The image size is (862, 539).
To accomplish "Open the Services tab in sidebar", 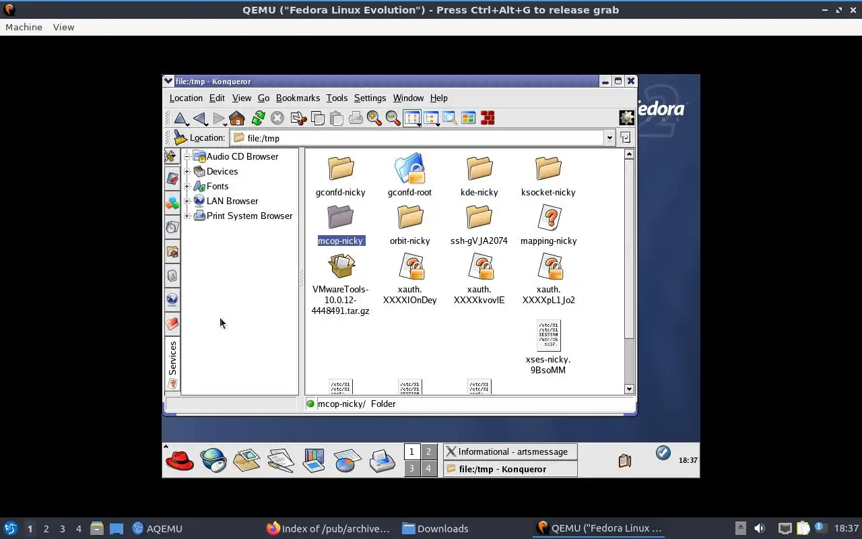I will tap(172, 364).
